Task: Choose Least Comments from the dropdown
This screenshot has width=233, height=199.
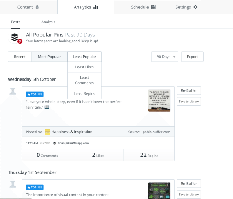Action: pyautogui.click(x=84, y=80)
